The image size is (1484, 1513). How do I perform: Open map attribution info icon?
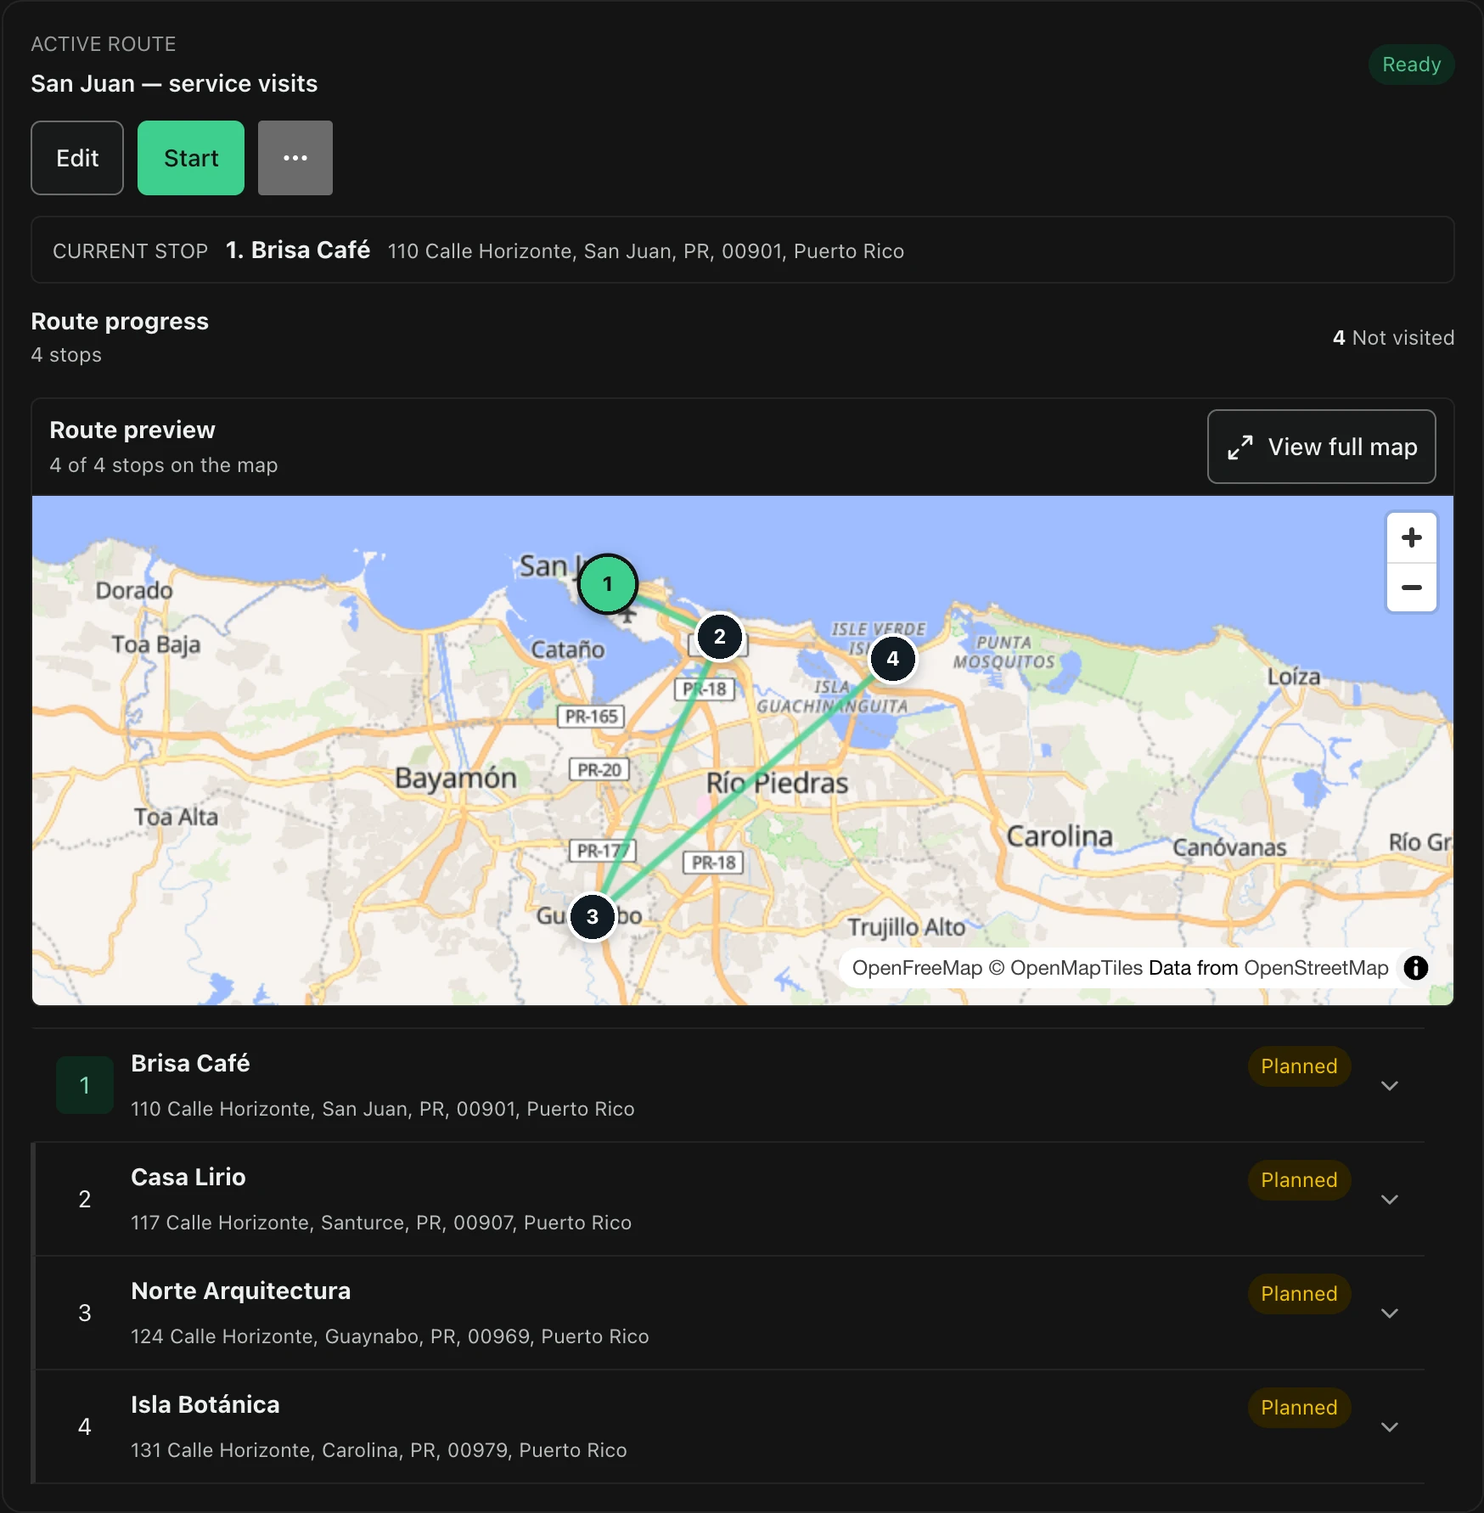[x=1415, y=968]
